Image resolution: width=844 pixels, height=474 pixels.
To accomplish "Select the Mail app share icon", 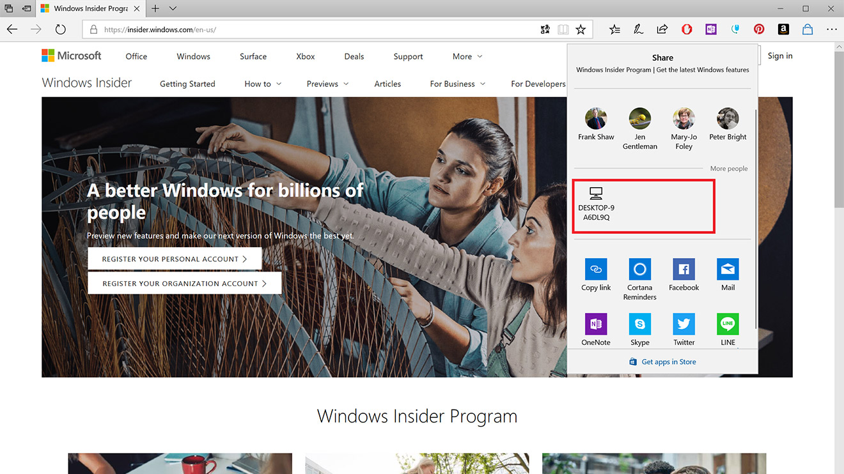I will (x=728, y=270).
